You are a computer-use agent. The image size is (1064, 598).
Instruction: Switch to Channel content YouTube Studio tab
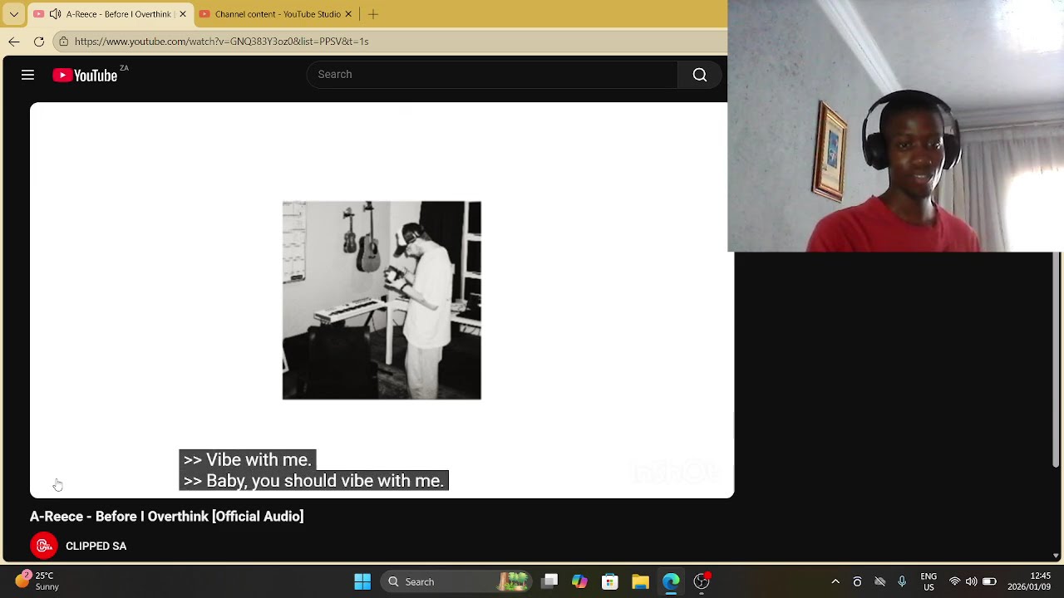click(x=278, y=14)
